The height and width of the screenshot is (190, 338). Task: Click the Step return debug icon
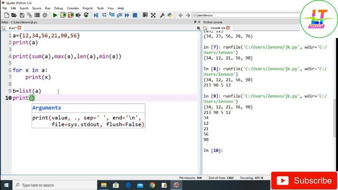pyautogui.click(x=119, y=15)
